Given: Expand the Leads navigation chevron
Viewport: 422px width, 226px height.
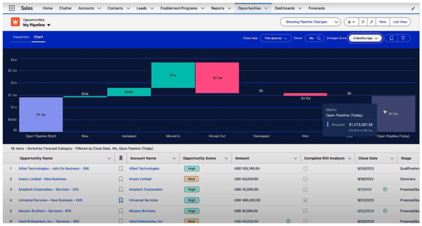Looking at the screenshot, I should tap(152, 8).
